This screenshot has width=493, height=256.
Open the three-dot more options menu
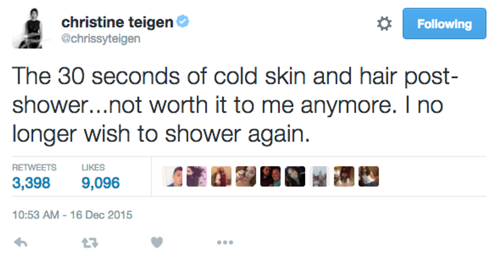tap(225, 243)
